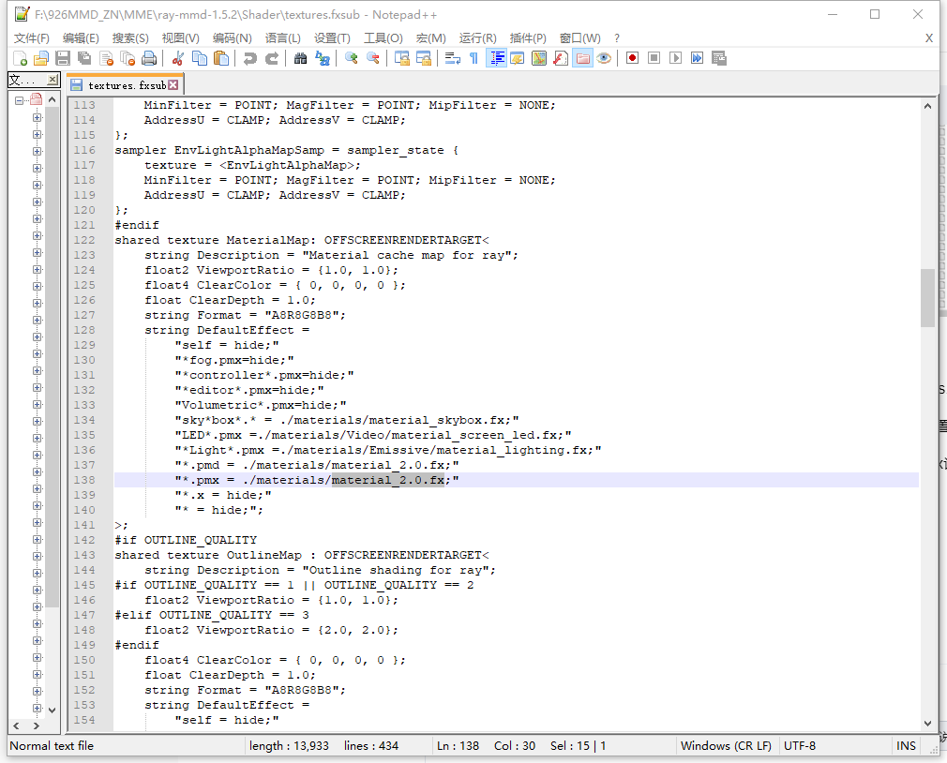Cut selection using the scissors icon
The height and width of the screenshot is (763, 947).
tap(177, 58)
